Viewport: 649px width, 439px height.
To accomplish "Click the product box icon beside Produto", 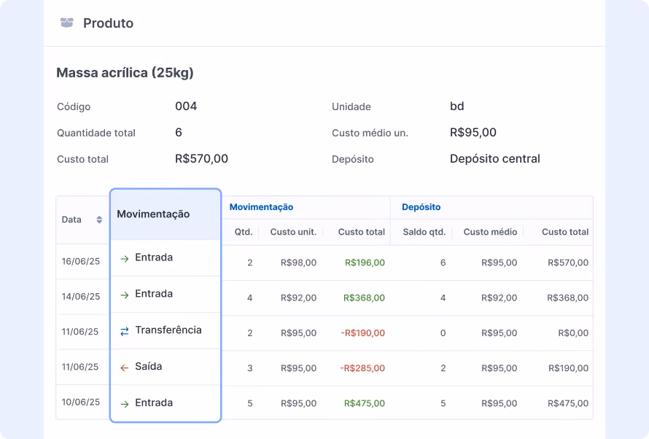I will 66,23.
